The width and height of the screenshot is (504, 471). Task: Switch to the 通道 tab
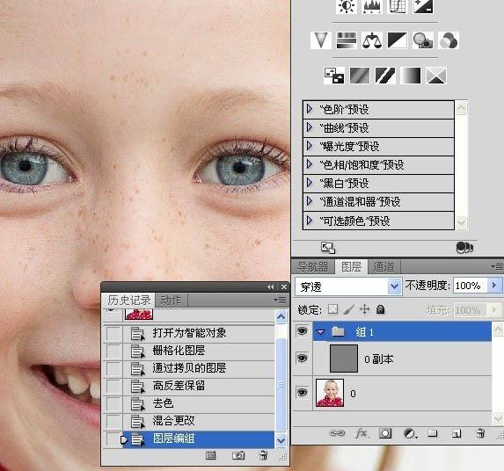pos(383,267)
